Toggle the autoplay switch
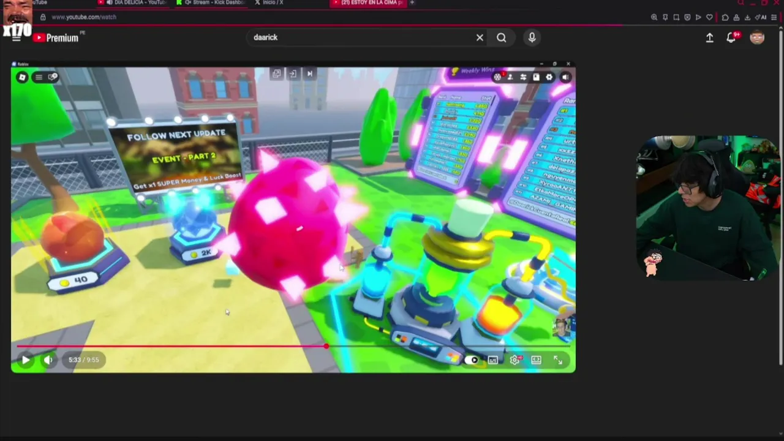784x441 pixels. [x=472, y=360]
